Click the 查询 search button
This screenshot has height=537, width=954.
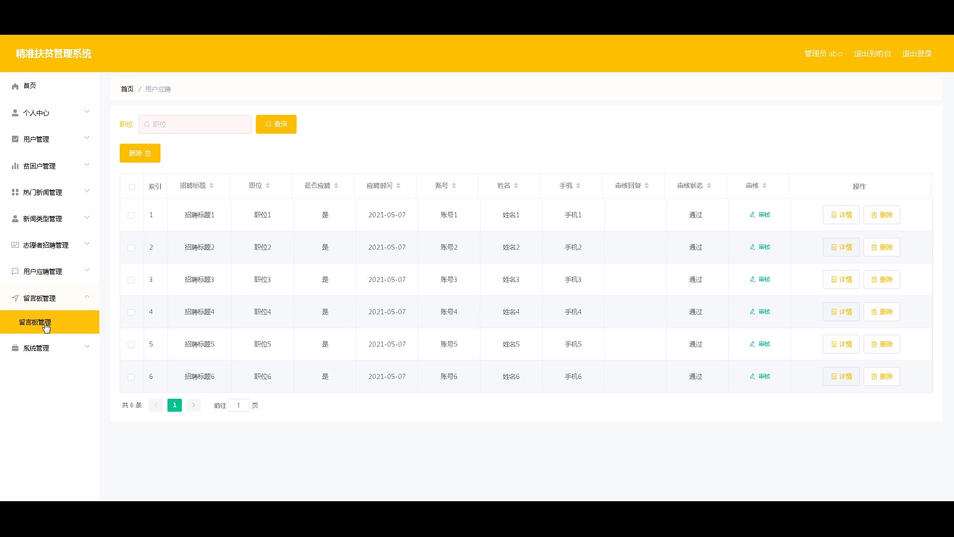pyautogui.click(x=276, y=124)
